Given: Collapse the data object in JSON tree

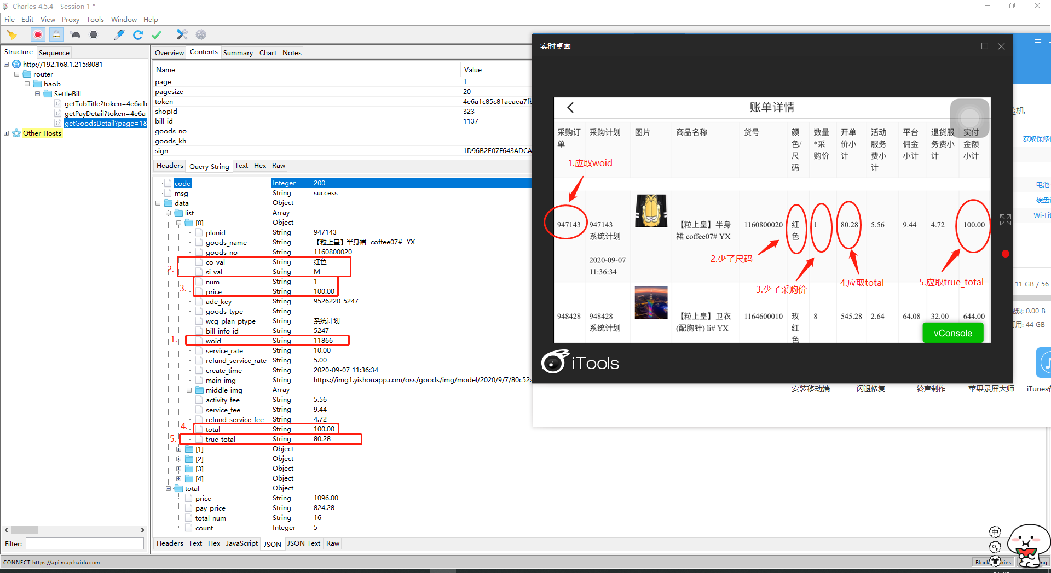Looking at the screenshot, I should 158,203.
